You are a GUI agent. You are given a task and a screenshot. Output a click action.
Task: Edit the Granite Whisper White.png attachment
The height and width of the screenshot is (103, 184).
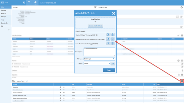pos(108,35)
